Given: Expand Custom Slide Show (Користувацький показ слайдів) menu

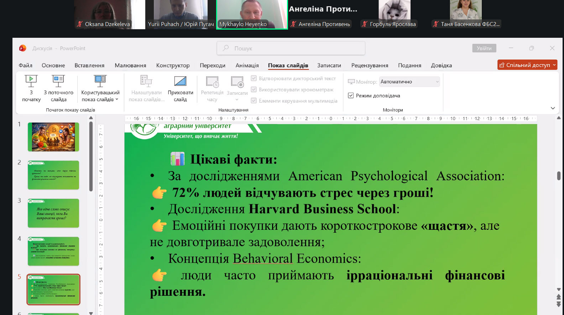Looking at the screenshot, I should pyautogui.click(x=100, y=96).
